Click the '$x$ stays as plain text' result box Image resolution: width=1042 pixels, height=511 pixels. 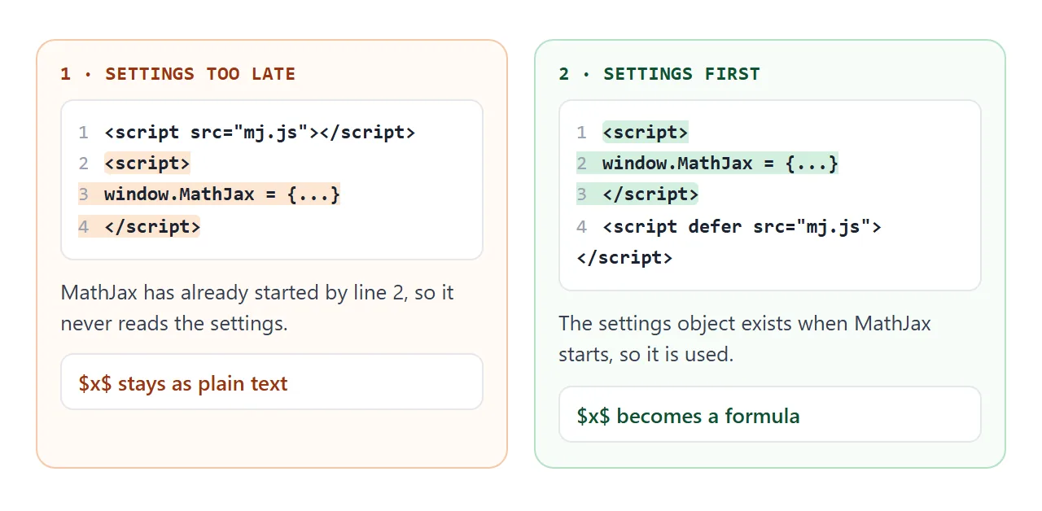click(x=272, y=382)
